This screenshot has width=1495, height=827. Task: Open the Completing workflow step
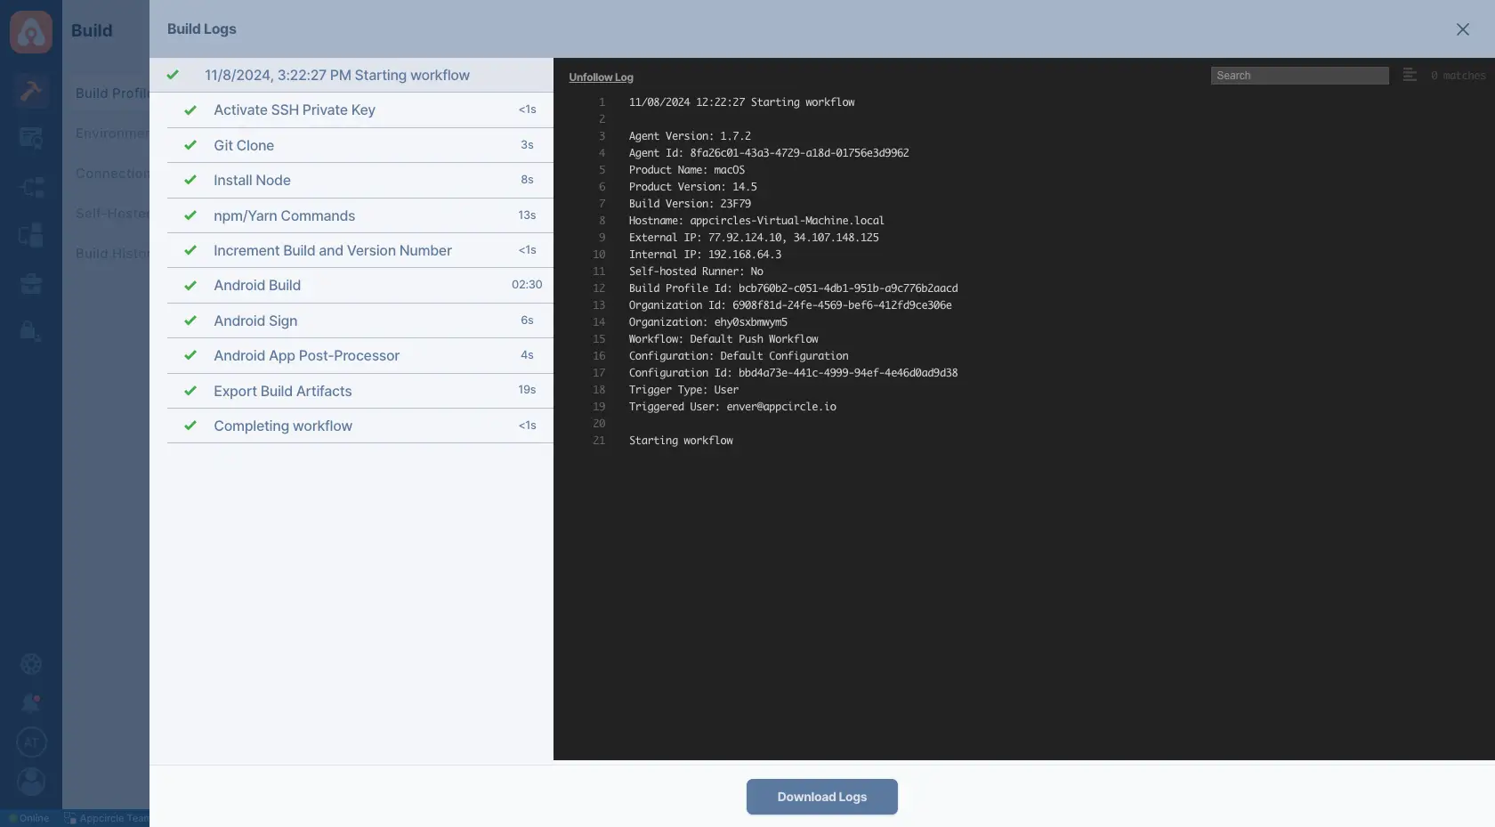click(360, 426)
